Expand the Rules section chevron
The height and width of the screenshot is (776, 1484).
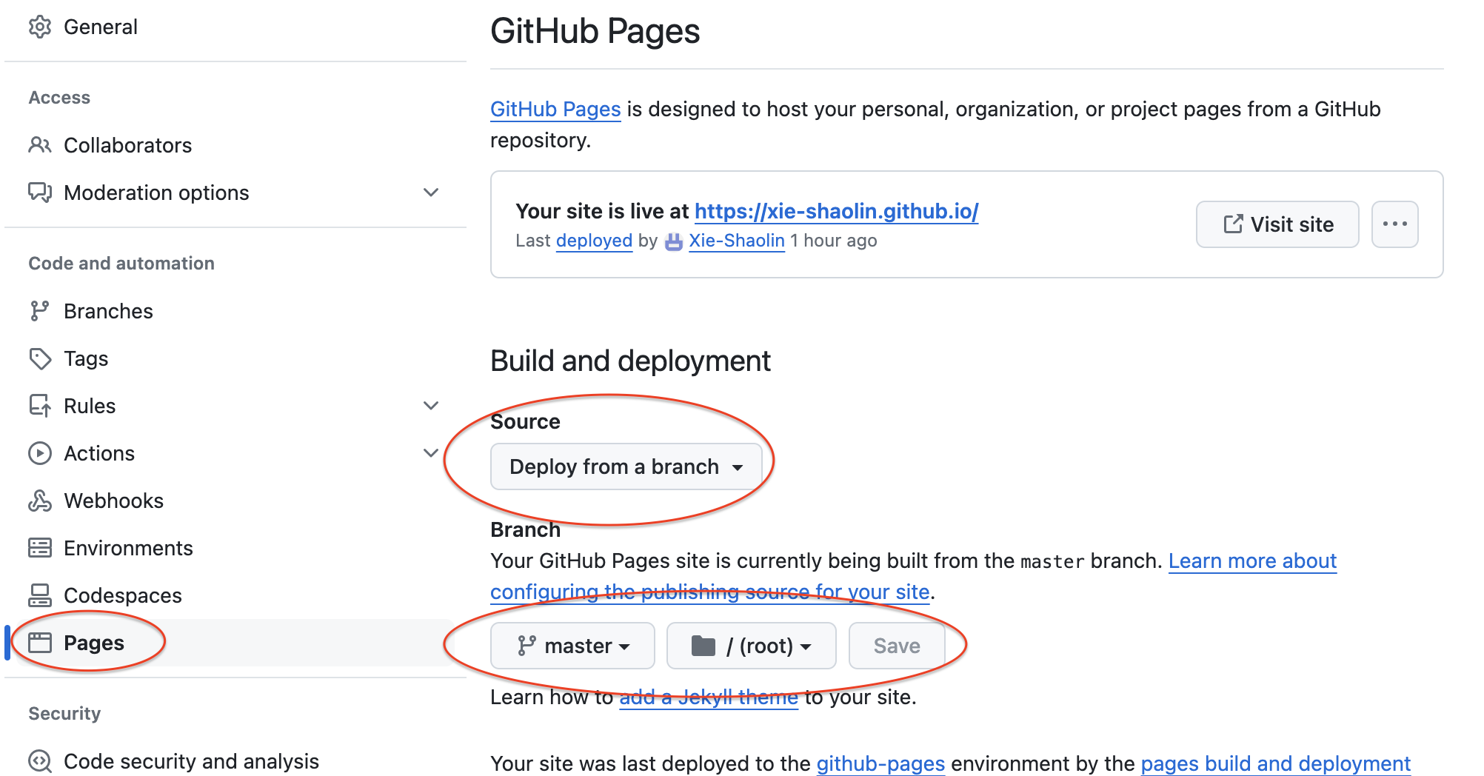(431, 406)
